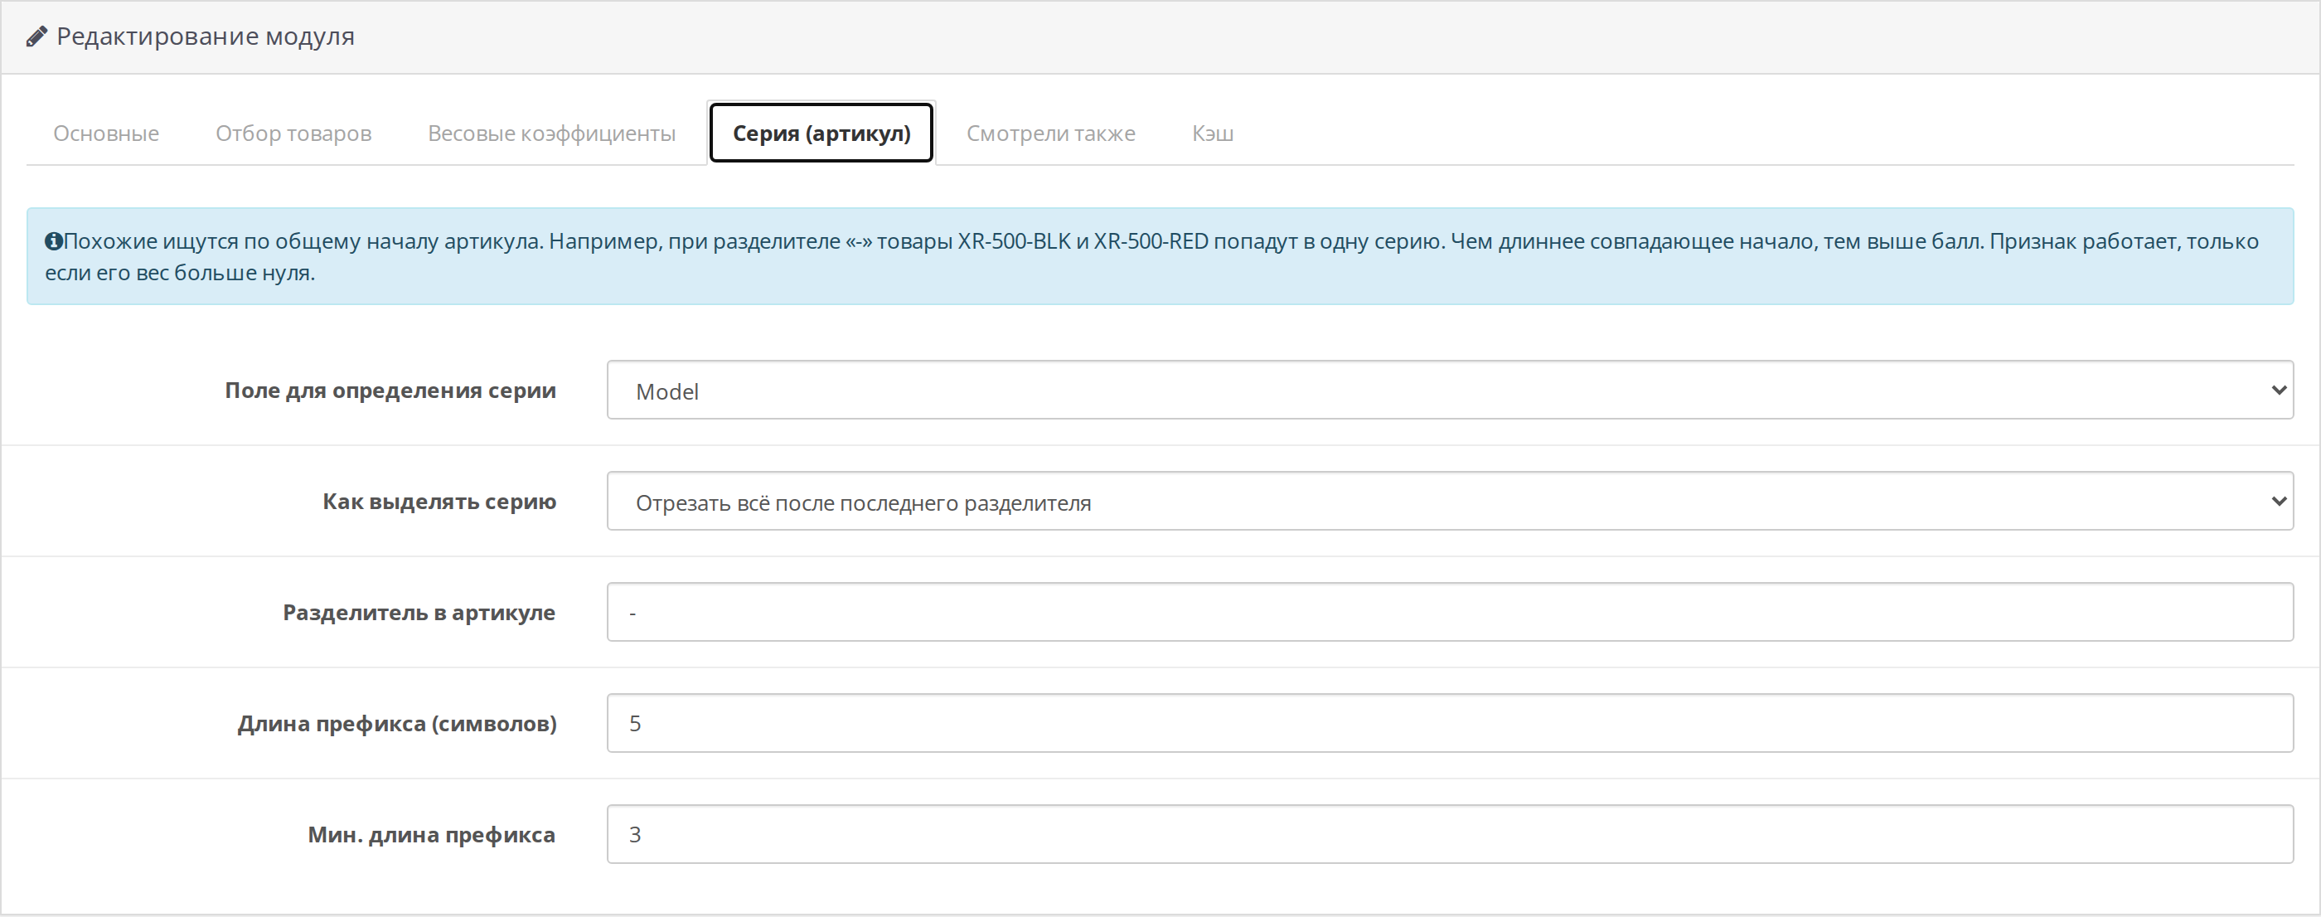Open the Отбор товаров tab

(x=293, y=133)
